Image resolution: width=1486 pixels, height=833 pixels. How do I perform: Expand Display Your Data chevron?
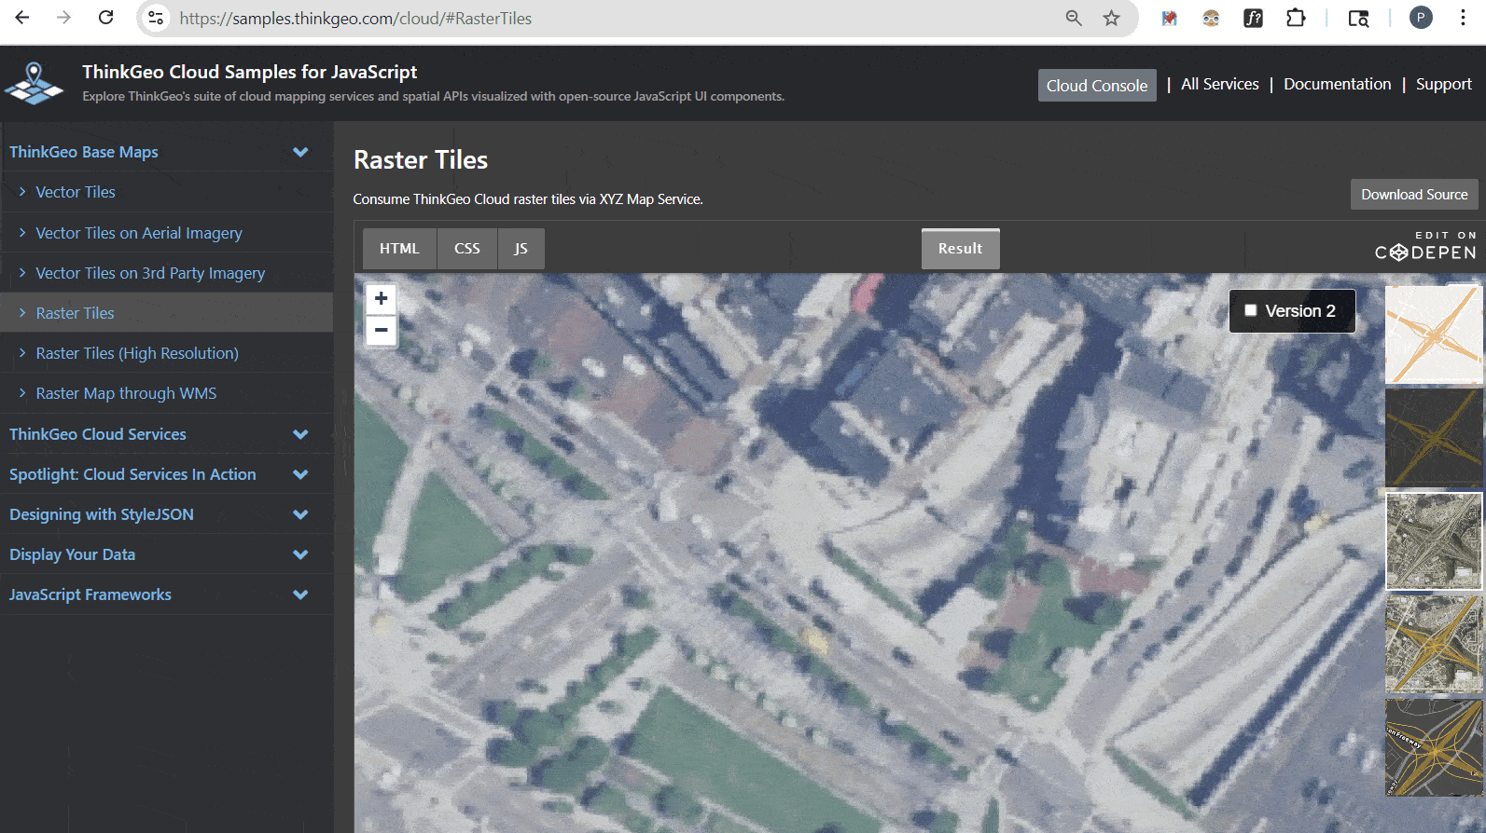[x=300, y=554]
